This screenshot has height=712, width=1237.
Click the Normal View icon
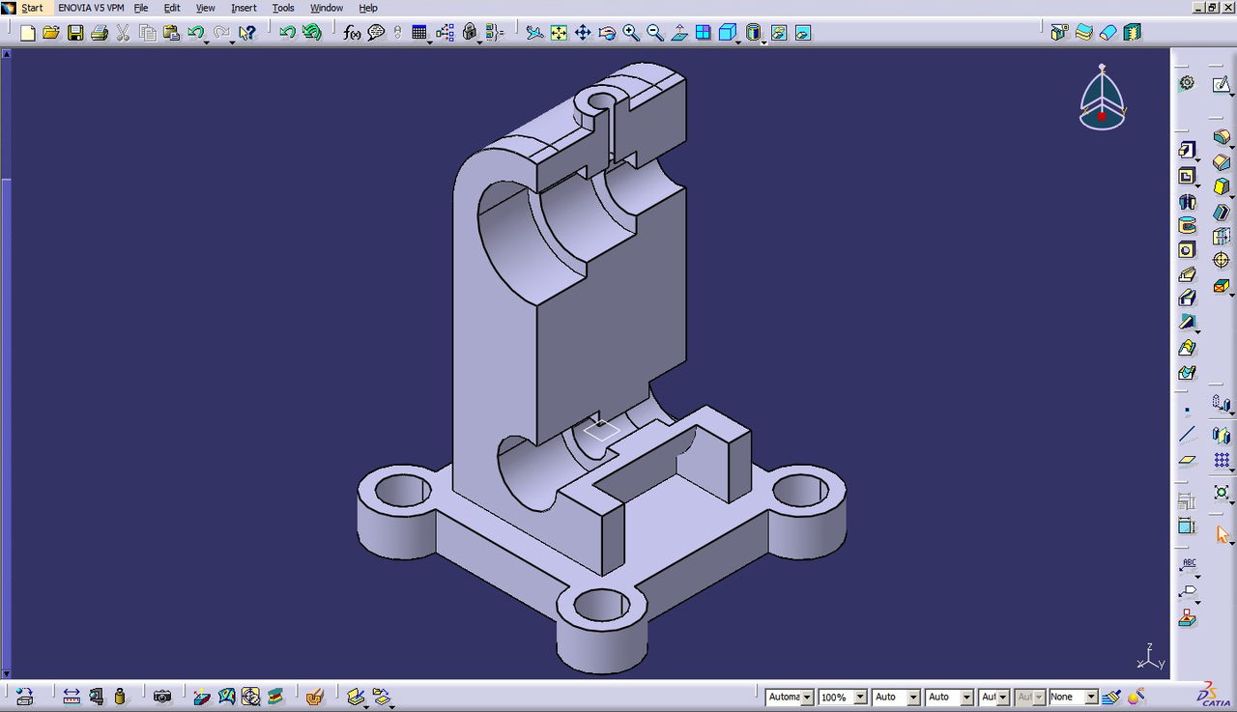[x=679, y=33]
